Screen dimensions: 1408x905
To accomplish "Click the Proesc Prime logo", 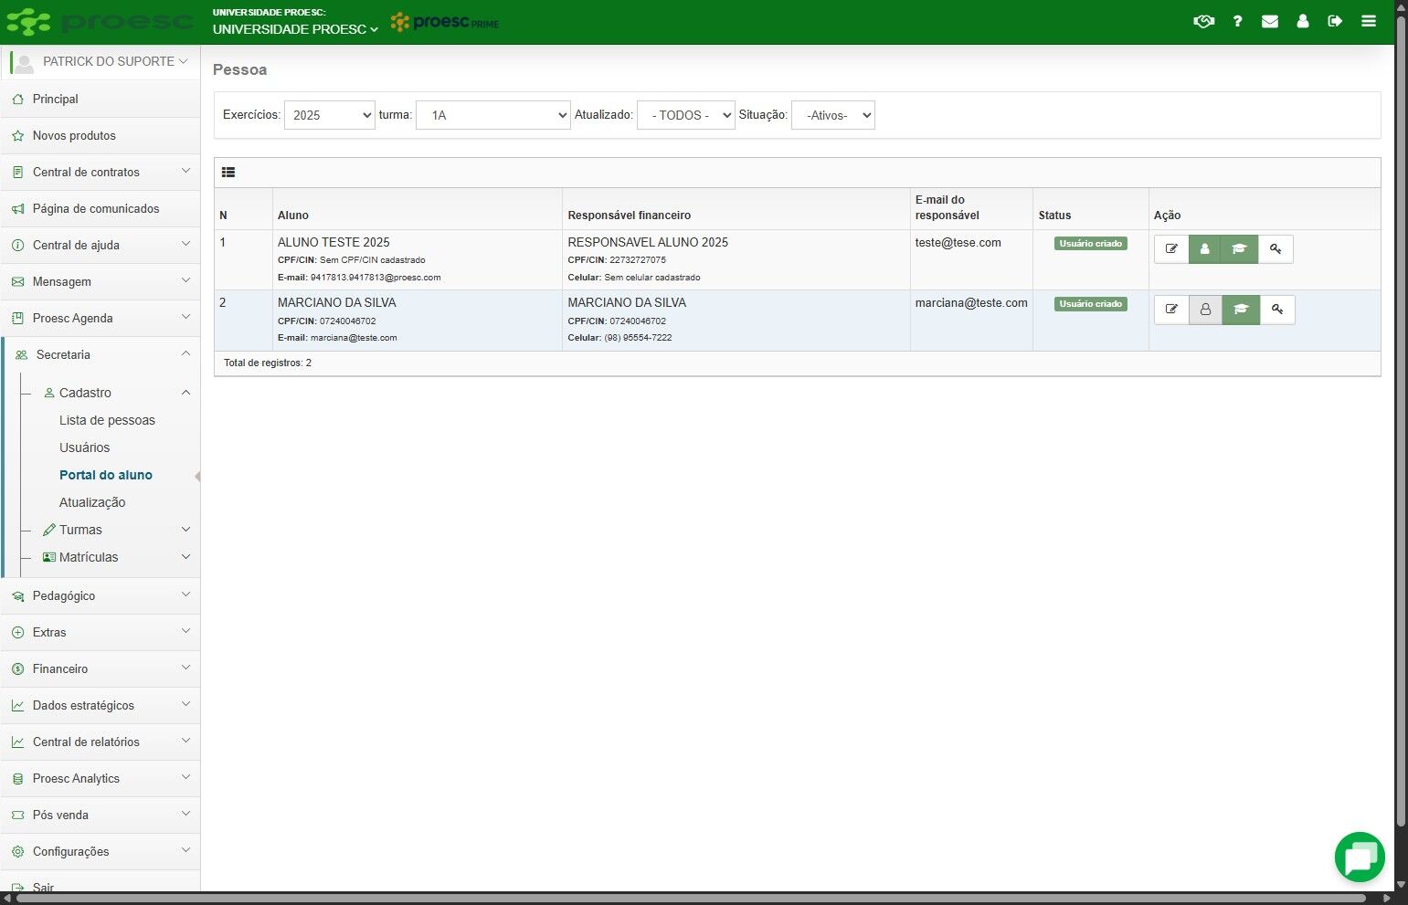I will click(x=445, y=22).
